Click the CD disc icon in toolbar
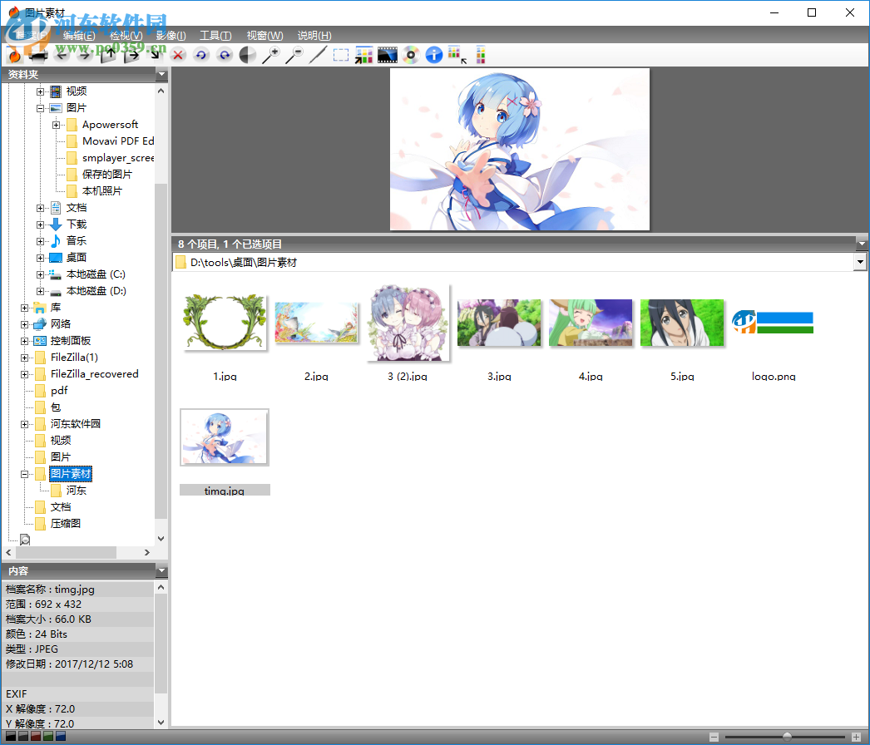870x745 pixels. click(x=410, y=55)
